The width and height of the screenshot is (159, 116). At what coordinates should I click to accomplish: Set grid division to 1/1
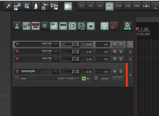pyautogui.click(x=81, y=6)
